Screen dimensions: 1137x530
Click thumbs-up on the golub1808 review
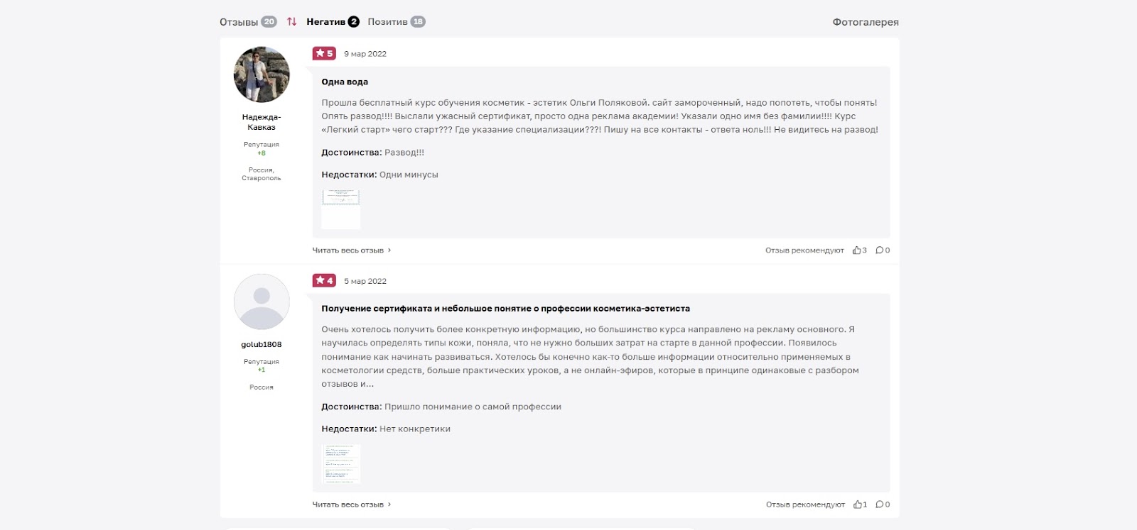point(858,504)
